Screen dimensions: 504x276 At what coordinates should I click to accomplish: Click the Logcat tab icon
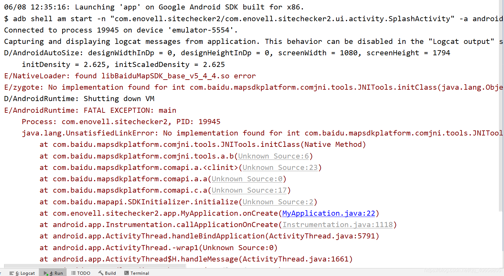(x=12, y=273)
